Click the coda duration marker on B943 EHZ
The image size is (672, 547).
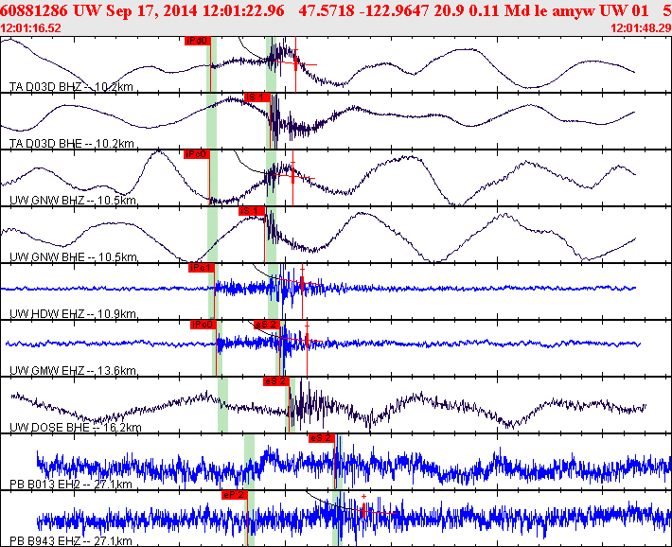click(363, 510)
